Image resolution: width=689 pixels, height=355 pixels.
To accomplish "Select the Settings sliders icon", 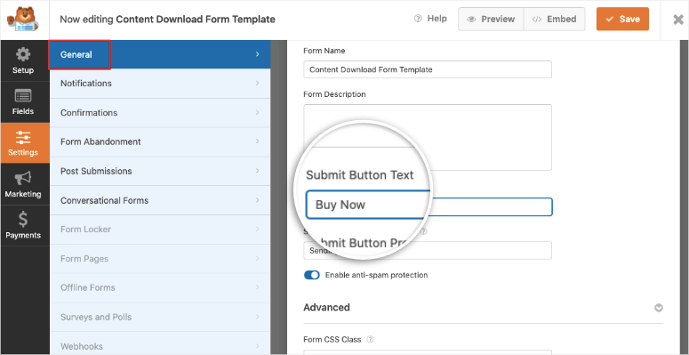I will point(23,137).
